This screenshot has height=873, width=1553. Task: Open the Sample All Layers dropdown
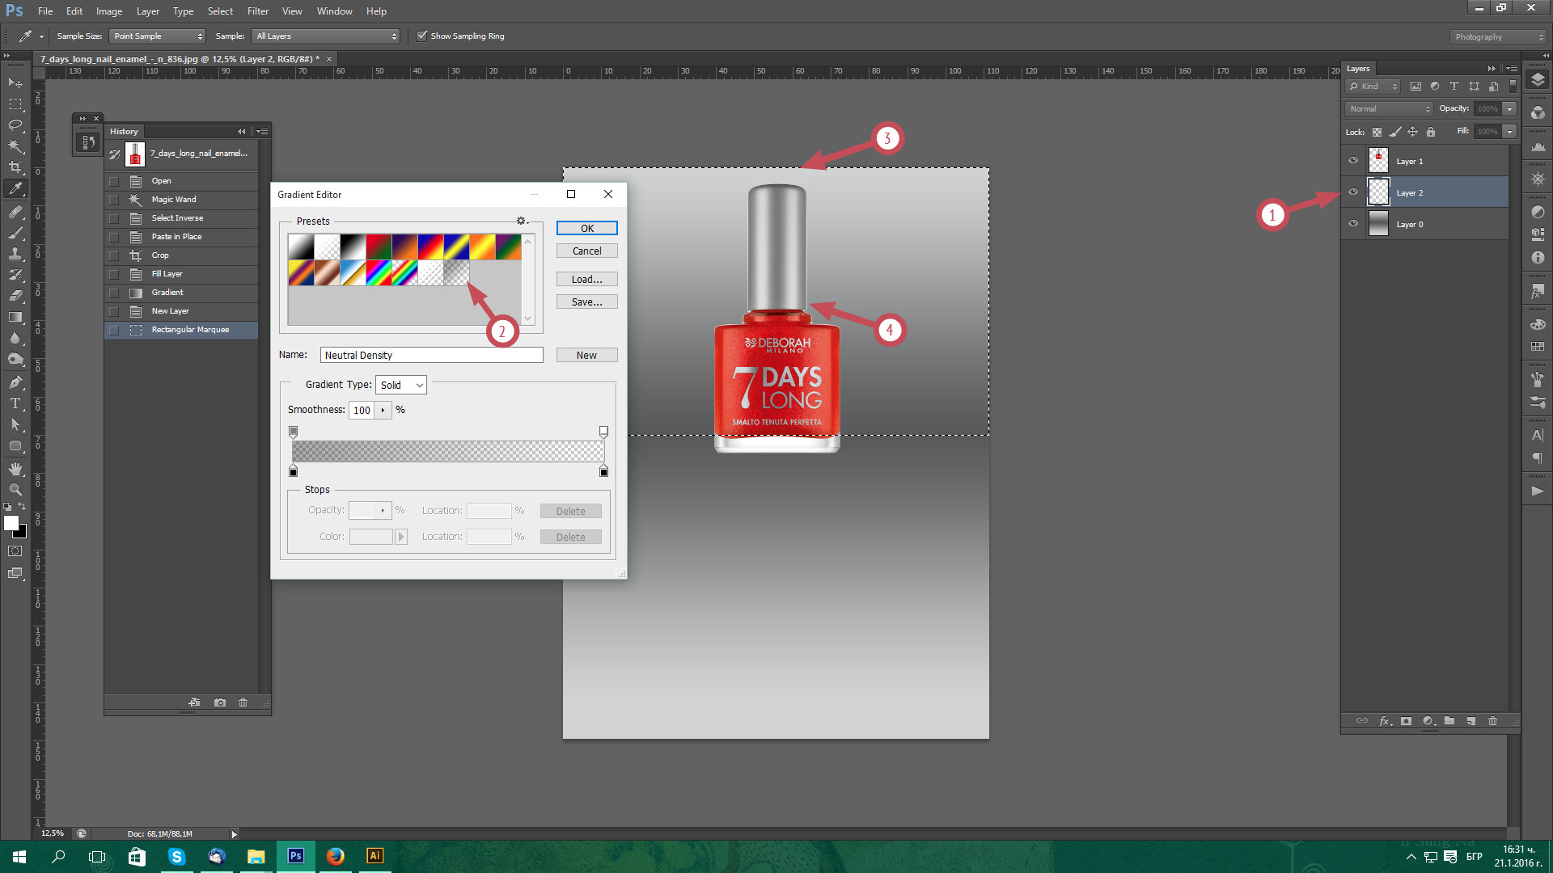pyautogui.click(x=327, y=36)
